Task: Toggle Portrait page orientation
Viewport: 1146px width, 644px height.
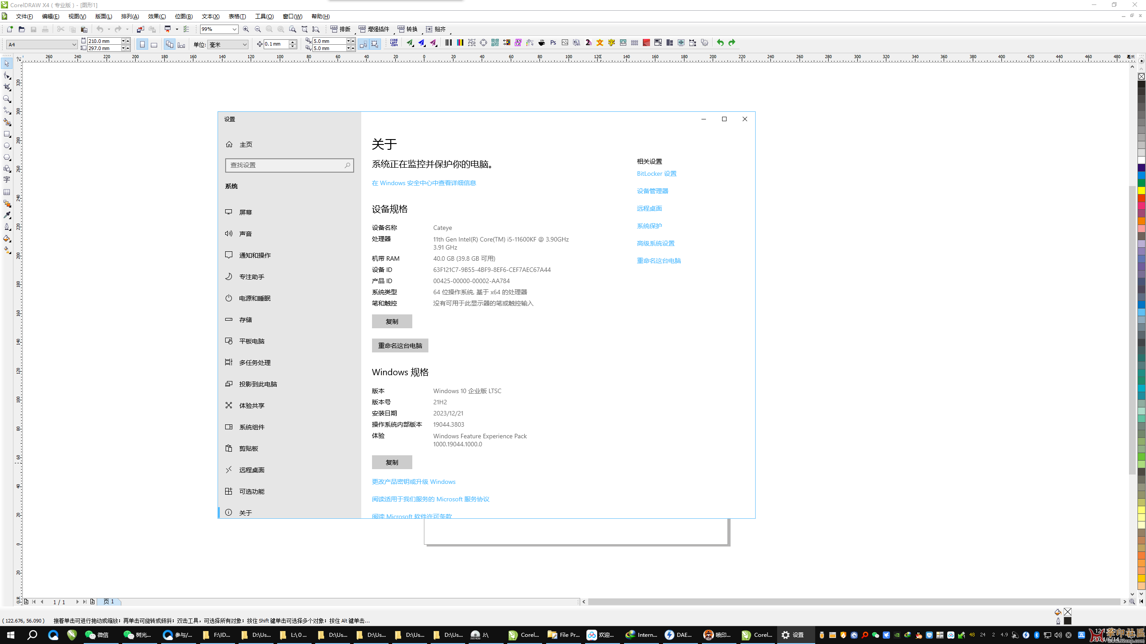Action: (x=142, y=44)
